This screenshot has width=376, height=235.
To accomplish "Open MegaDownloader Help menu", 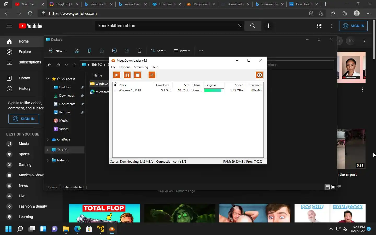I will click(155, 67).
